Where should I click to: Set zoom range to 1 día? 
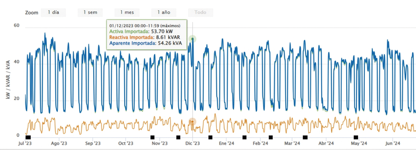coord(53,12)
